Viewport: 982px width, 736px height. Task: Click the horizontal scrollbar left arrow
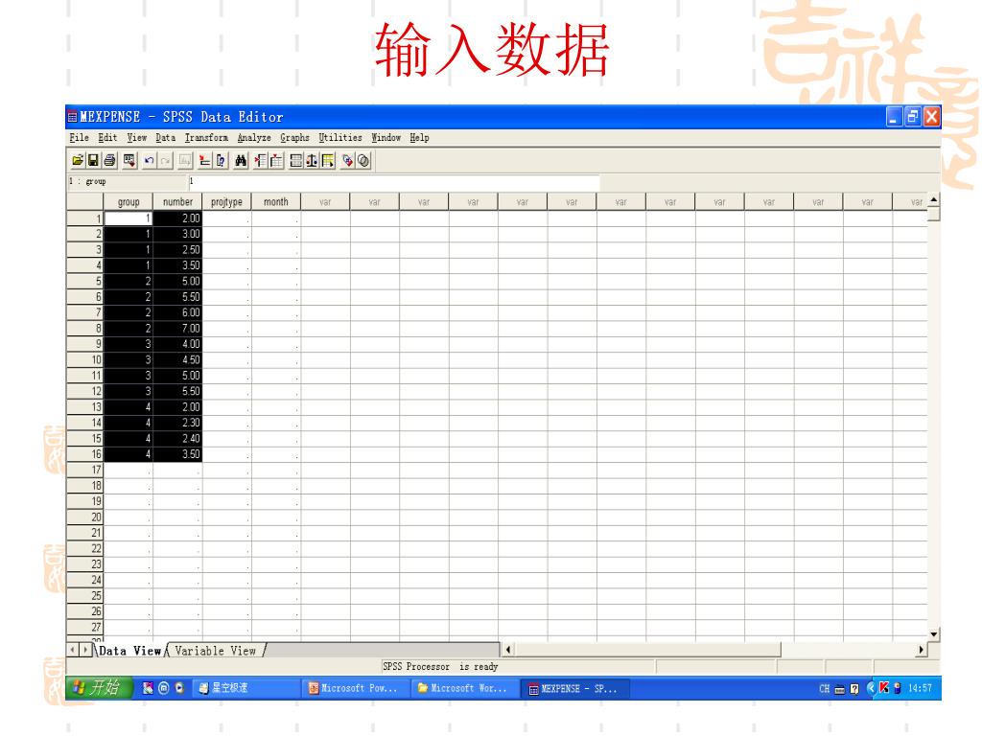point(508,651)
